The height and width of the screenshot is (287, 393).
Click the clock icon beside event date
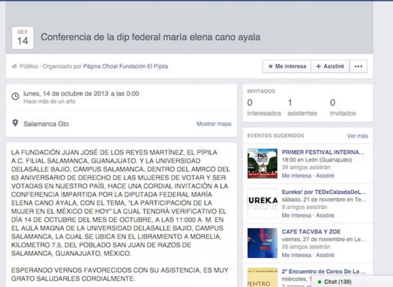point(15,96)
